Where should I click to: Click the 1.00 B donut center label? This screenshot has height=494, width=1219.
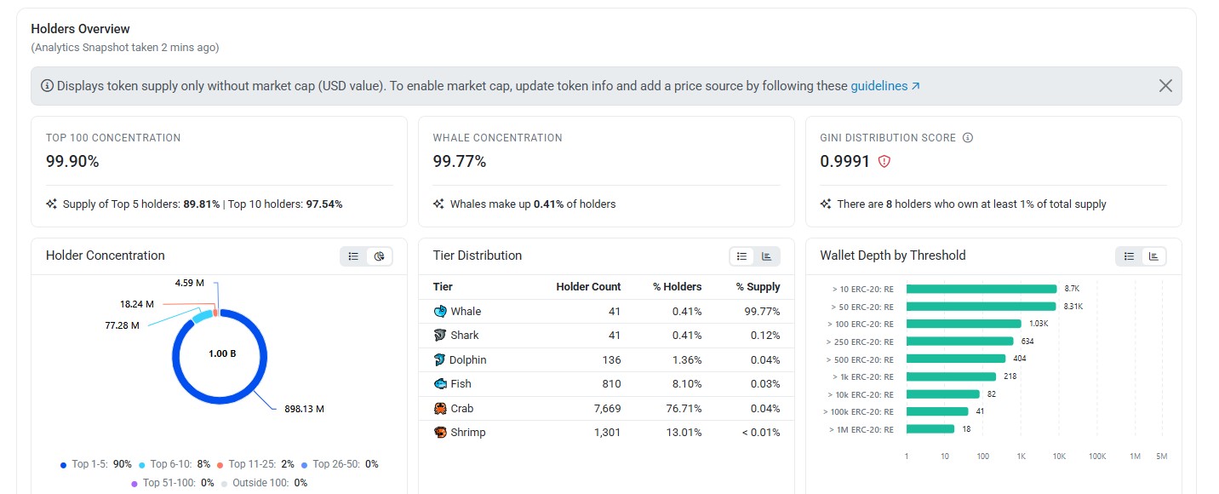(222, 353)
